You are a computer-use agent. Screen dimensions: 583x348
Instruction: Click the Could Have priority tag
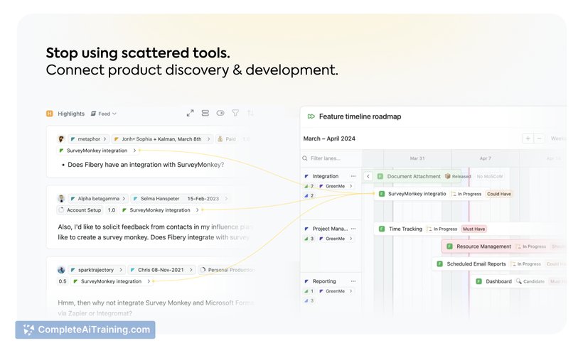pyautogui.click(x=499, y=194)
